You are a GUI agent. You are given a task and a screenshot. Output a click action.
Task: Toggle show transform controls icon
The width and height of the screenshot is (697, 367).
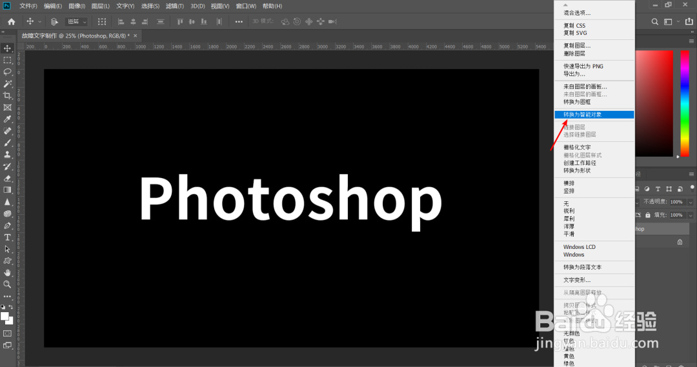[x=102, y=21]
